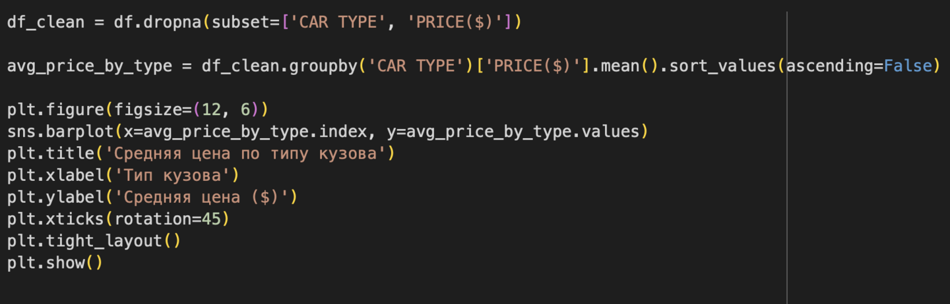
Task: Click df_clean at start of first line
Action: pos(46,22)
